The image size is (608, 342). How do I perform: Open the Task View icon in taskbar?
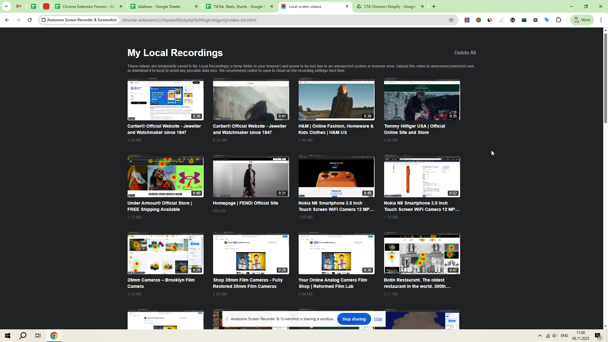(x=38, y=336)
